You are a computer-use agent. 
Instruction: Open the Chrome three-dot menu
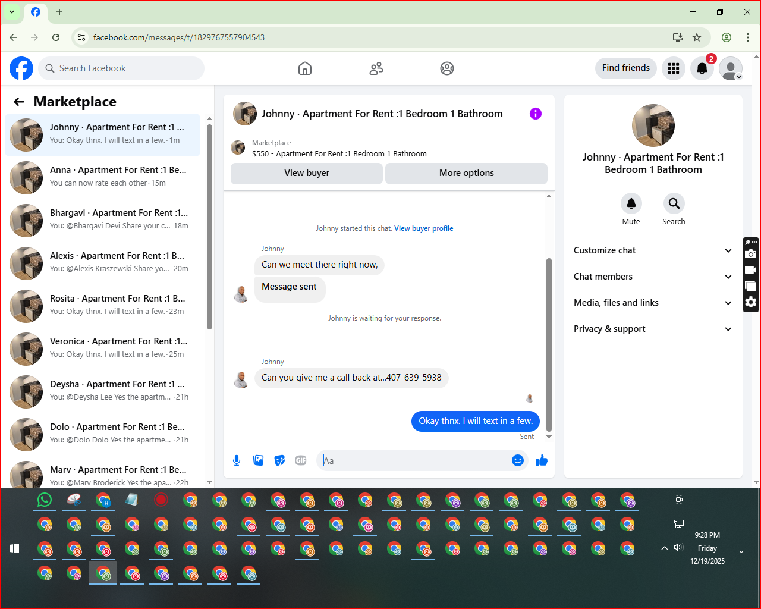pos(748,37)
